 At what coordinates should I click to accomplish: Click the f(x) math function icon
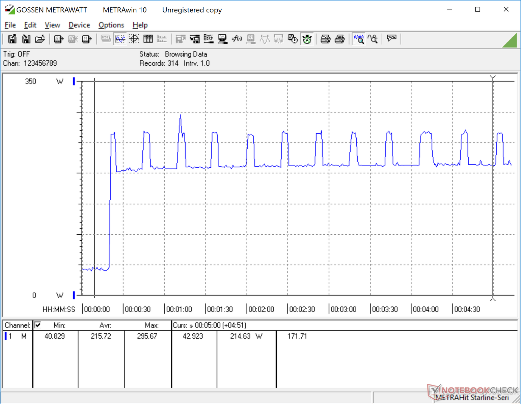(237, 39)
